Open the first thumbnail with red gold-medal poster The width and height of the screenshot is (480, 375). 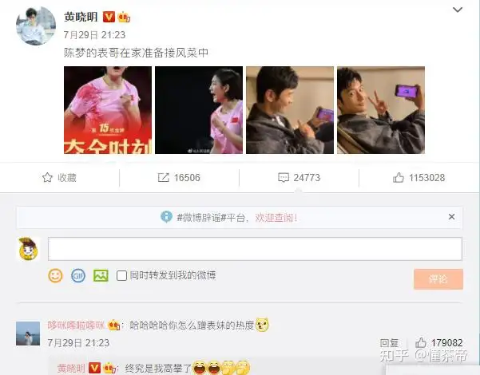[108, 110]
